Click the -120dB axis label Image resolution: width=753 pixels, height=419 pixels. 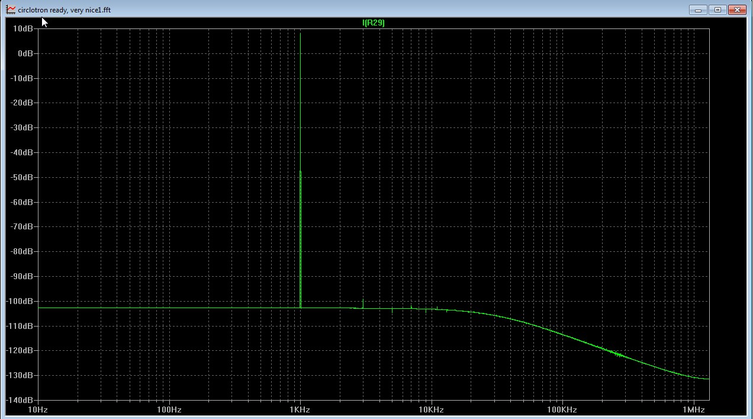point(20,350)
